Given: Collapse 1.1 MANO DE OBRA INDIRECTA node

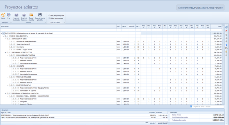Looking at the screenshot, I should [x=3, y=36].
